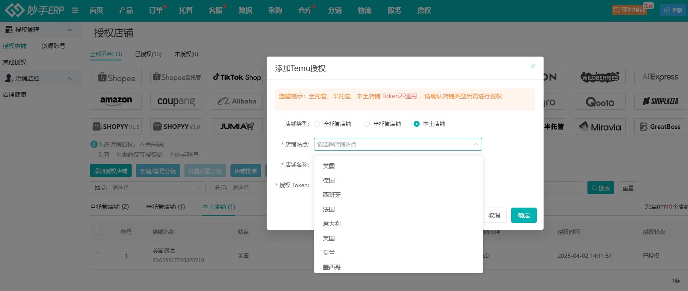The image size is (688, 291).
Task: Click the info icon beside 多店铺授权 note
Action: (x=94, y=144)
